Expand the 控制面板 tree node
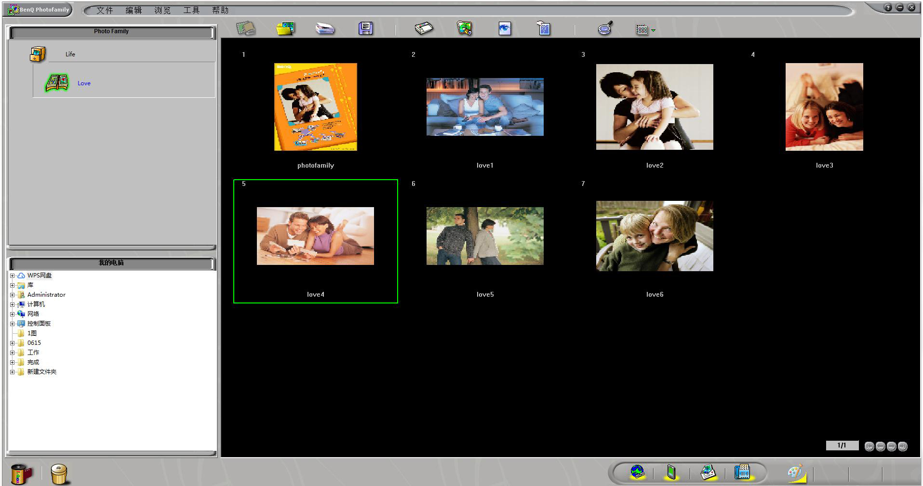 point(12,324)
